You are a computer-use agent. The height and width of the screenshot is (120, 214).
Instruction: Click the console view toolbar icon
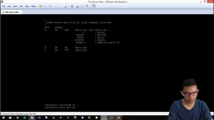click(x=94, y=6)
